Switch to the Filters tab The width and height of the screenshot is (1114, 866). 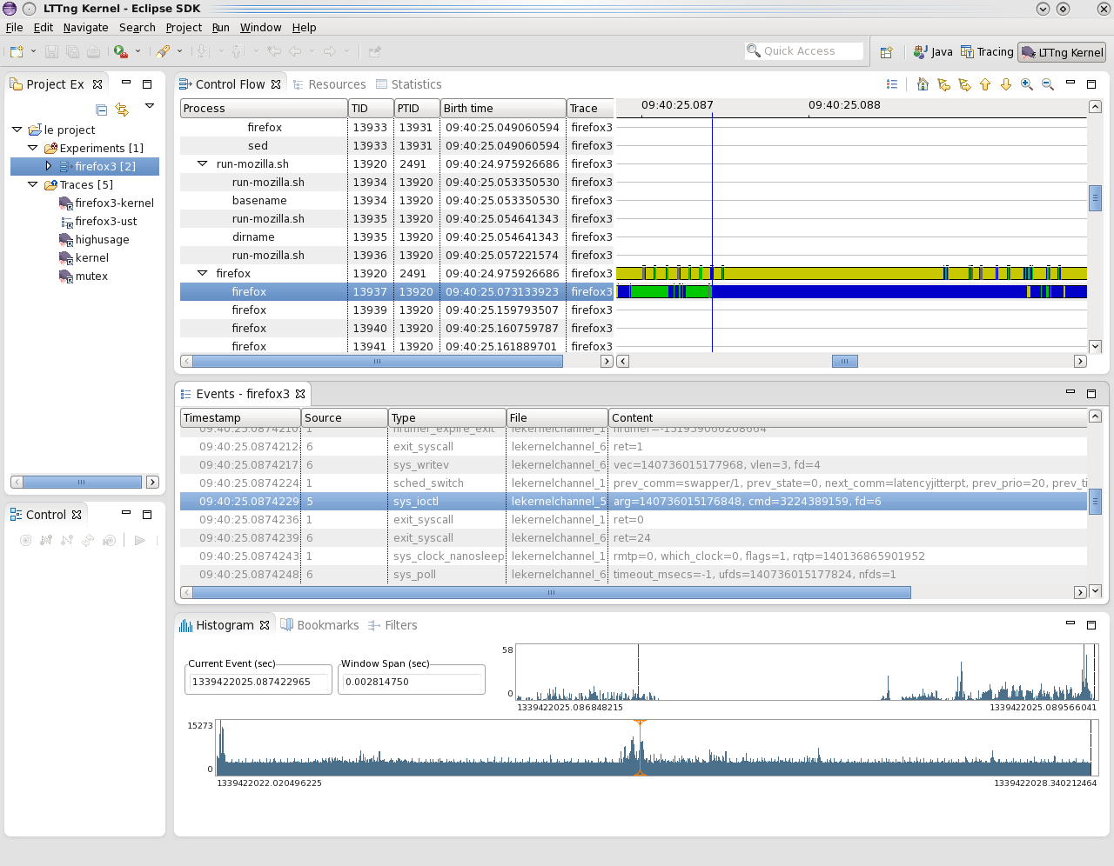tap(393, 625)
